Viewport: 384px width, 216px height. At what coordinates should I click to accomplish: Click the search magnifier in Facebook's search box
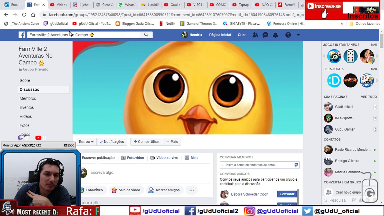click(146, 35)
